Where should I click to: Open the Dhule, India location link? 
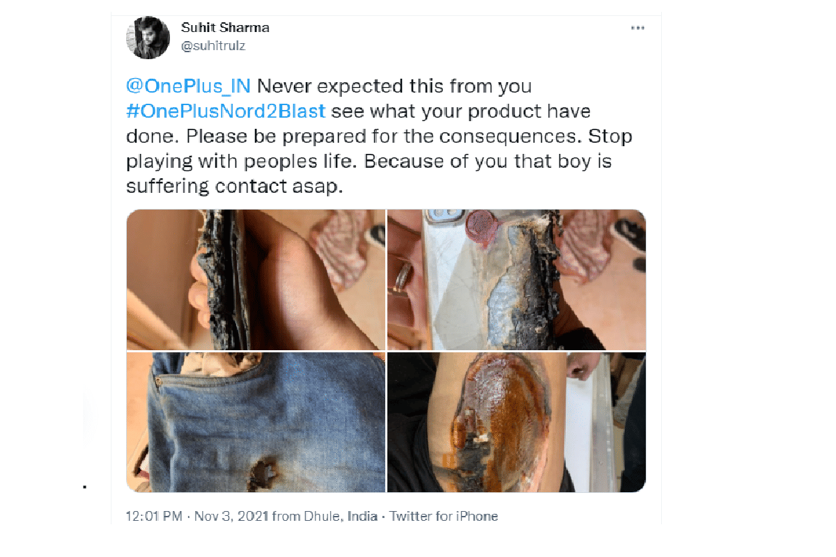click(342, 517)
